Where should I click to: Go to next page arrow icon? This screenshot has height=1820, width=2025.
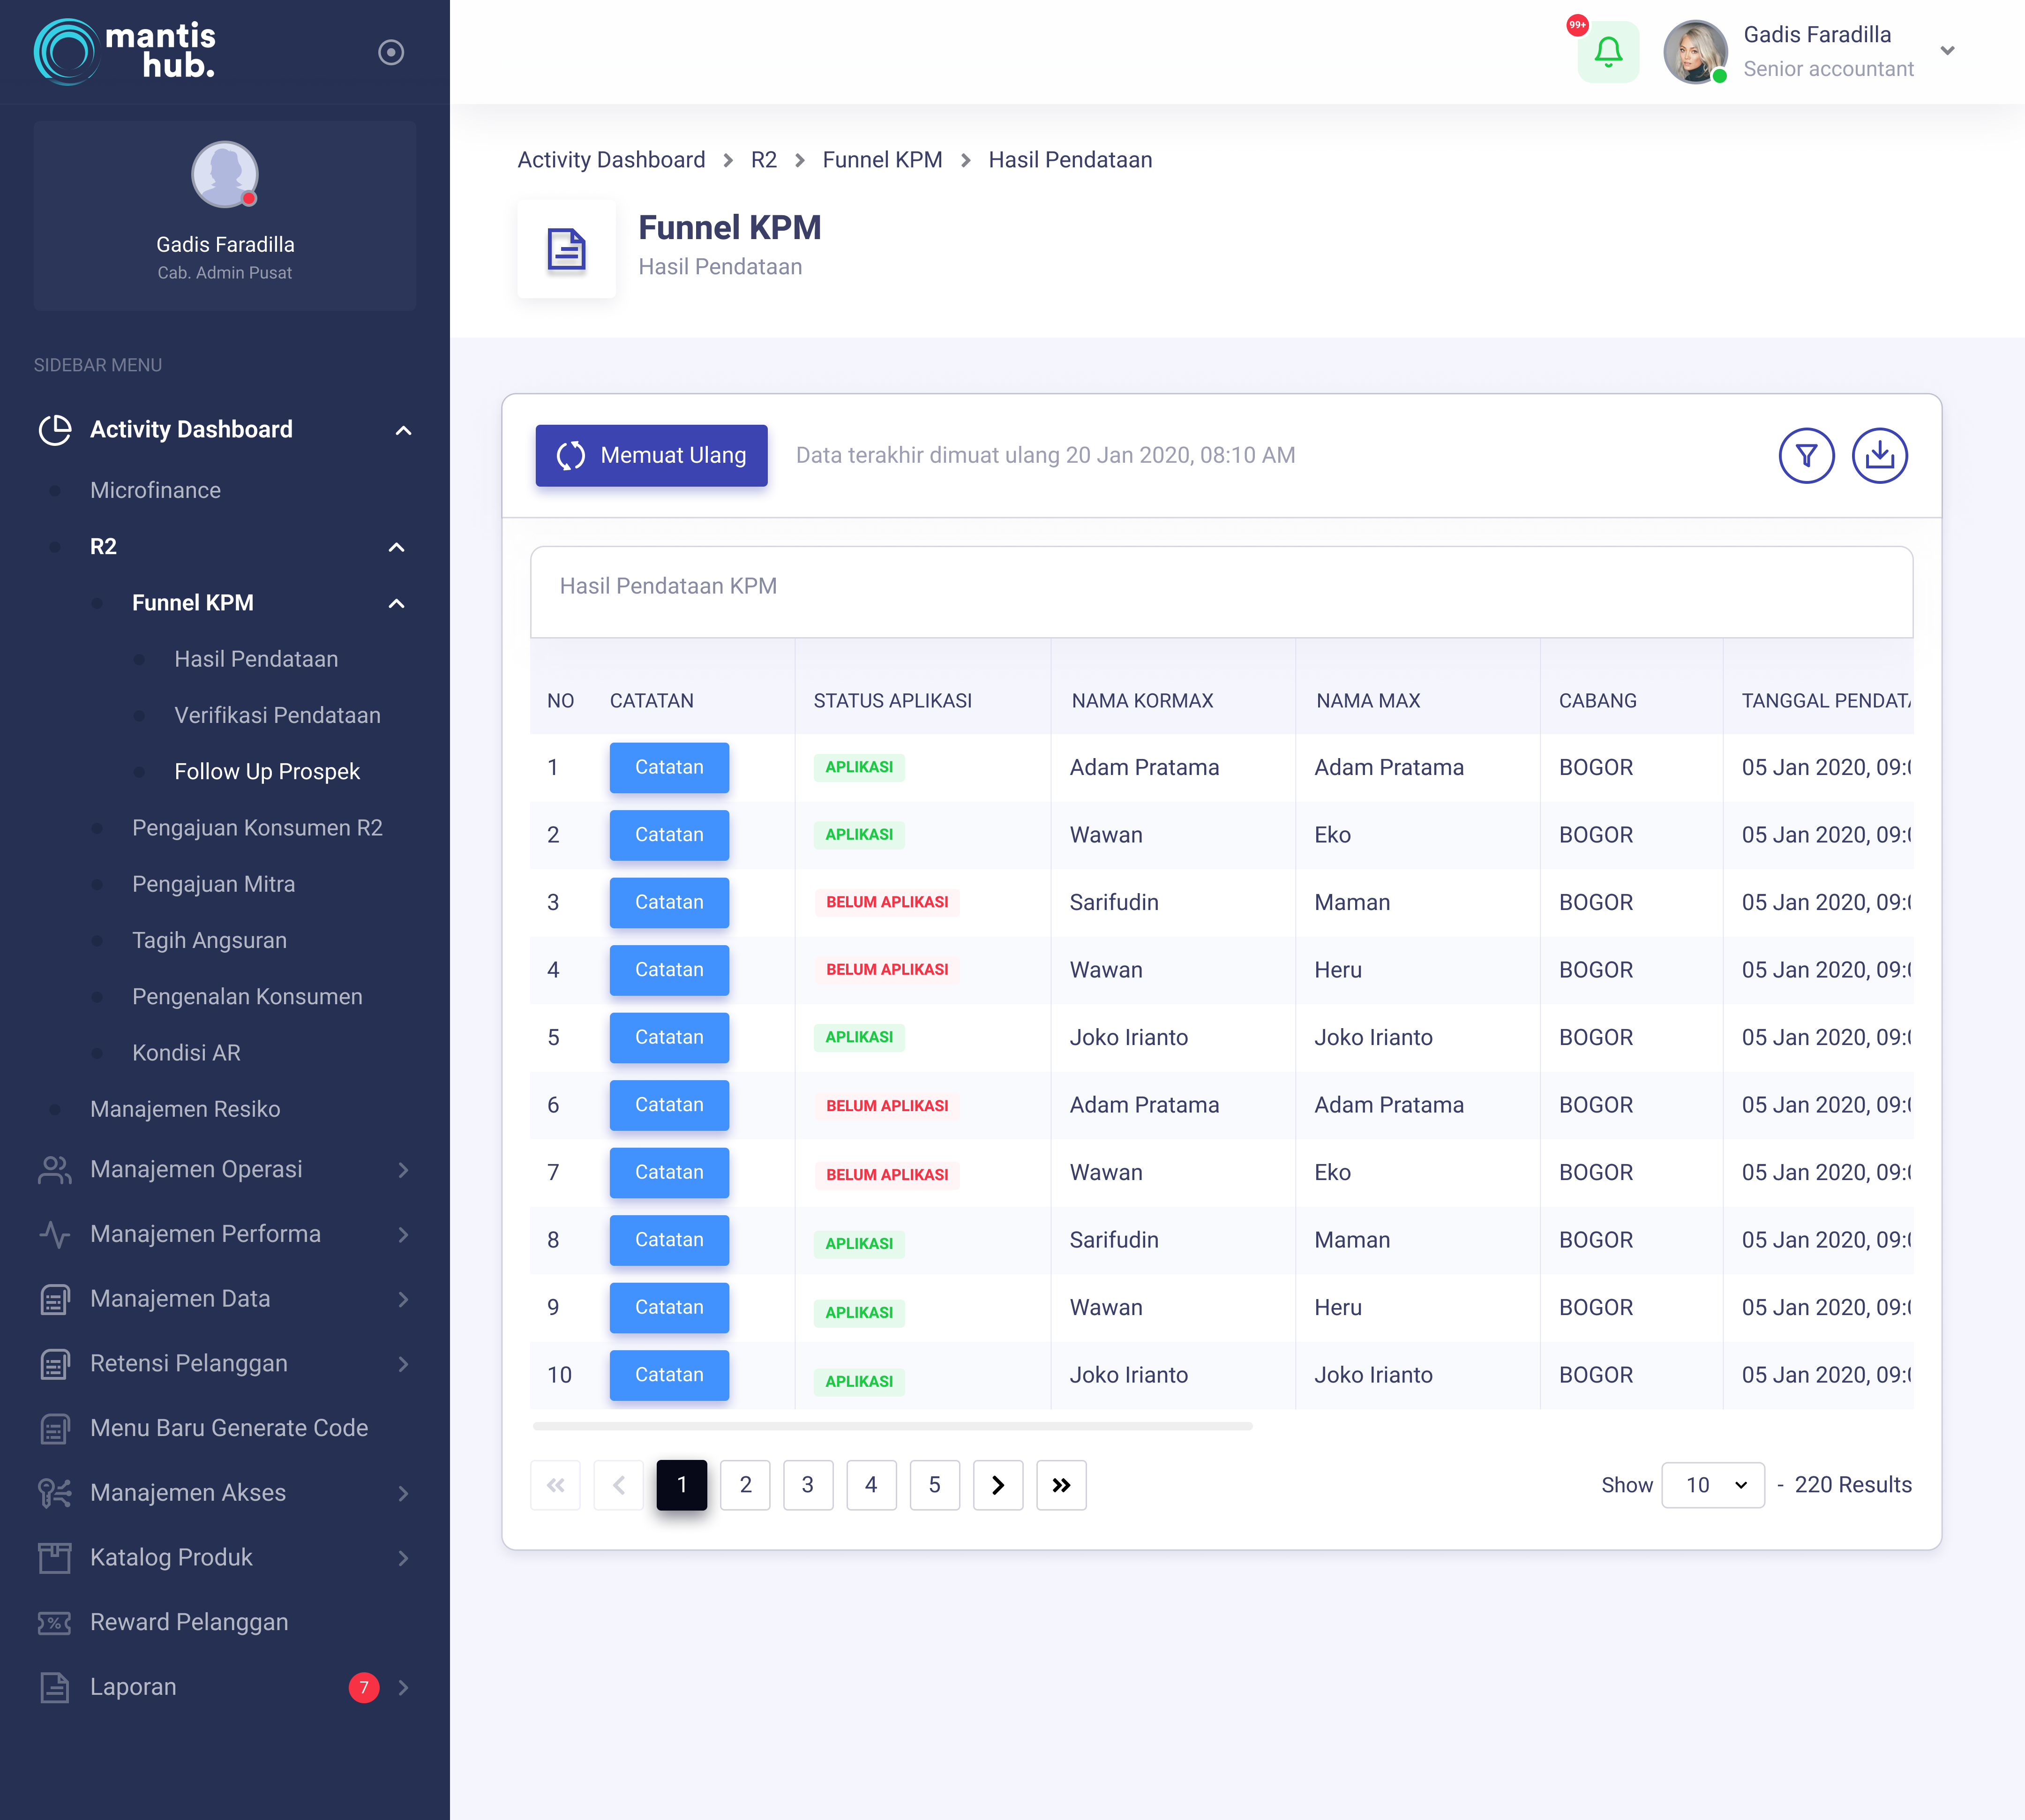pos(997,1485)
